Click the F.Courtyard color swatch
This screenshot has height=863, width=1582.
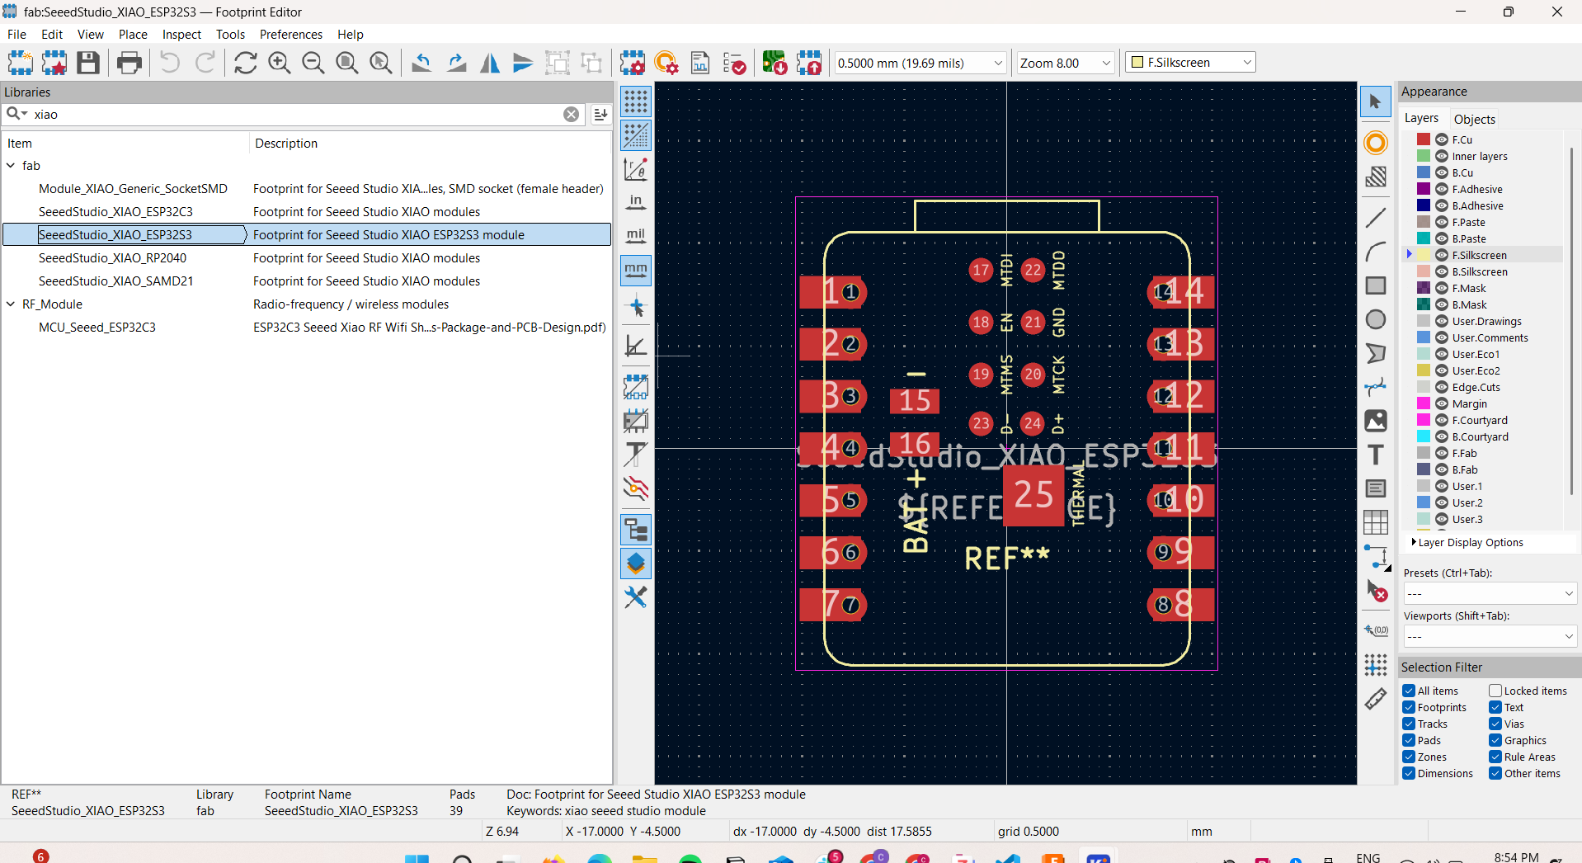coord(1424,420)
